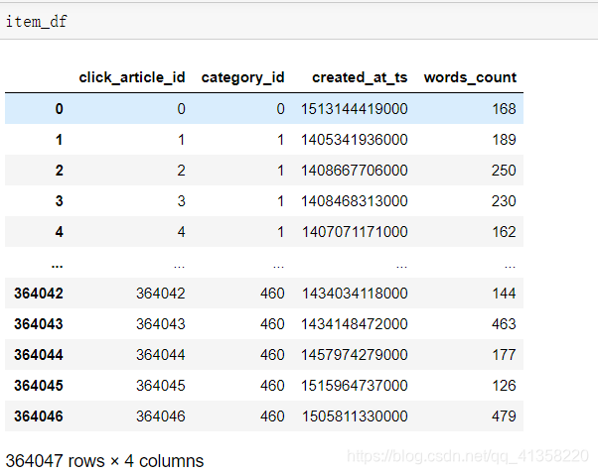This screenshot has width=598, height=474.
Task: Click the created_at_ts column header
Action: tap(360, 77)
